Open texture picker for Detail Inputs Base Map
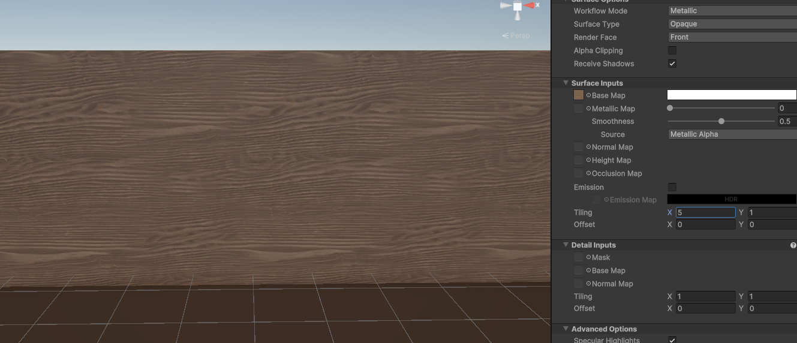The width and height of the screenshot is (797, 343). (588, 270)
